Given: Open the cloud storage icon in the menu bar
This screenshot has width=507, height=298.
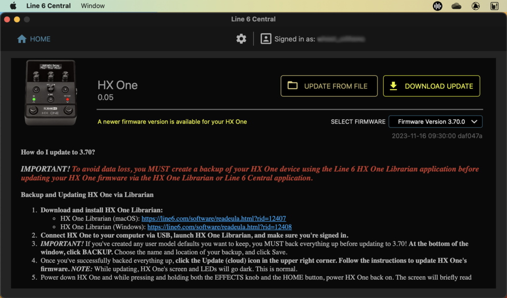Looking at the screenshot, I should click(456, 5).
